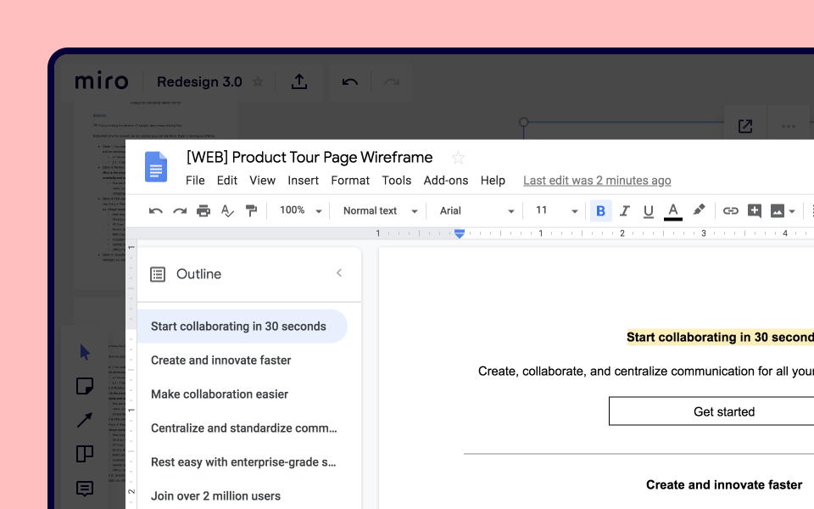Click the add comment icon
This screenshot has height=509, width=814.
754,211
